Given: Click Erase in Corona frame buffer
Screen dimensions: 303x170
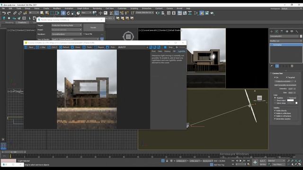Looking at the screenshot, I should coord(76,47).
